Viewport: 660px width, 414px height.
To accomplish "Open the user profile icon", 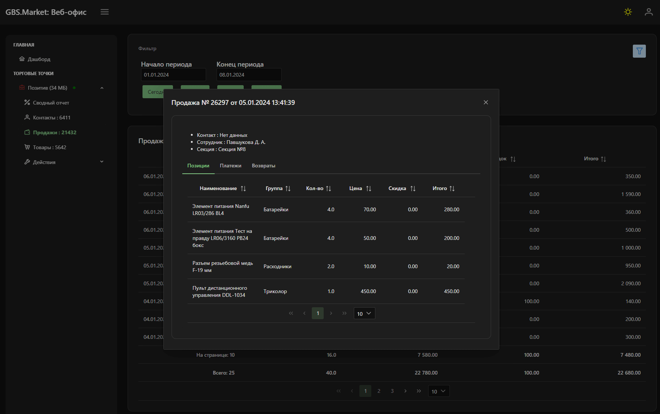I will click(648, 12).
